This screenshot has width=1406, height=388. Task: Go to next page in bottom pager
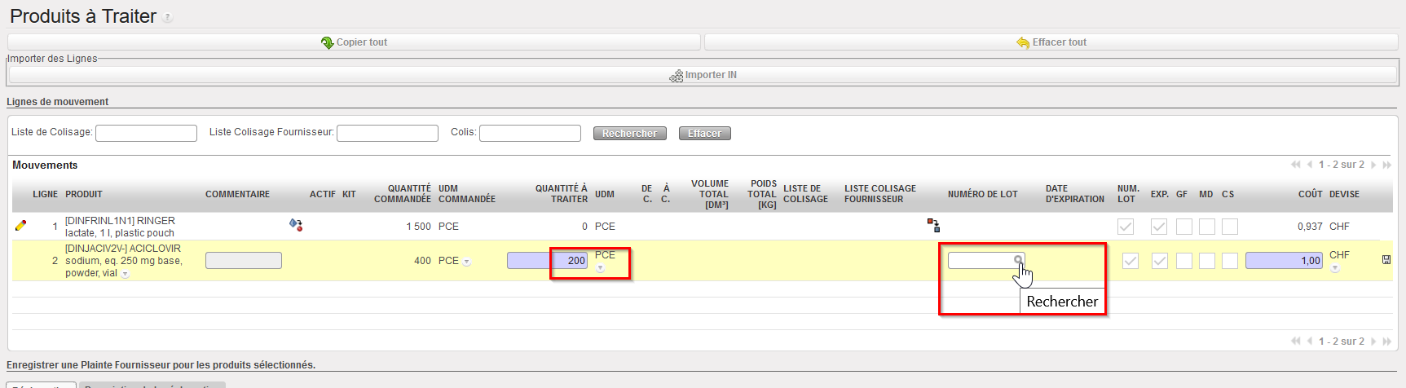pyautogui.click(x=1373, y=342)
